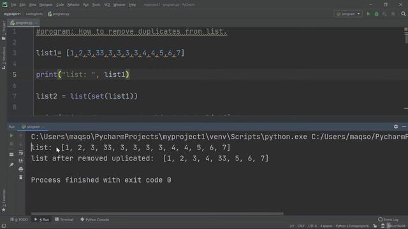Image resolution: width=408 pixels, height=229 pixels.
Task: Toggle scroll to end in the Run output
Action: [x=21, y=161]
